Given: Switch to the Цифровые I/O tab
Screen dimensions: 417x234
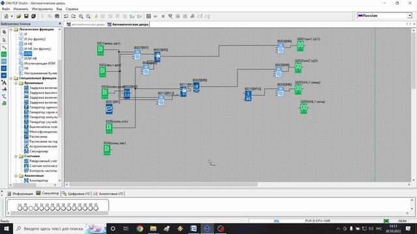Looking at the screenshot, I should [76, 194].
